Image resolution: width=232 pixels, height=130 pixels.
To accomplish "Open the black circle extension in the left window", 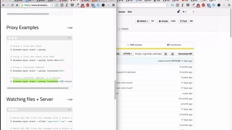I will tap(103, 5).
